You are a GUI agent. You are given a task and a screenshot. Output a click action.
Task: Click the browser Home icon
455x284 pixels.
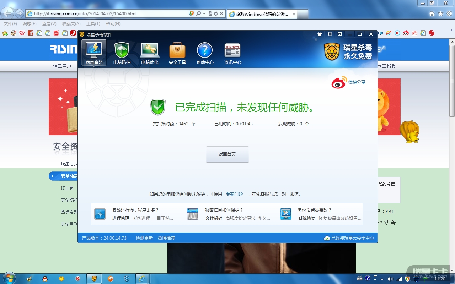pos(432,14)
